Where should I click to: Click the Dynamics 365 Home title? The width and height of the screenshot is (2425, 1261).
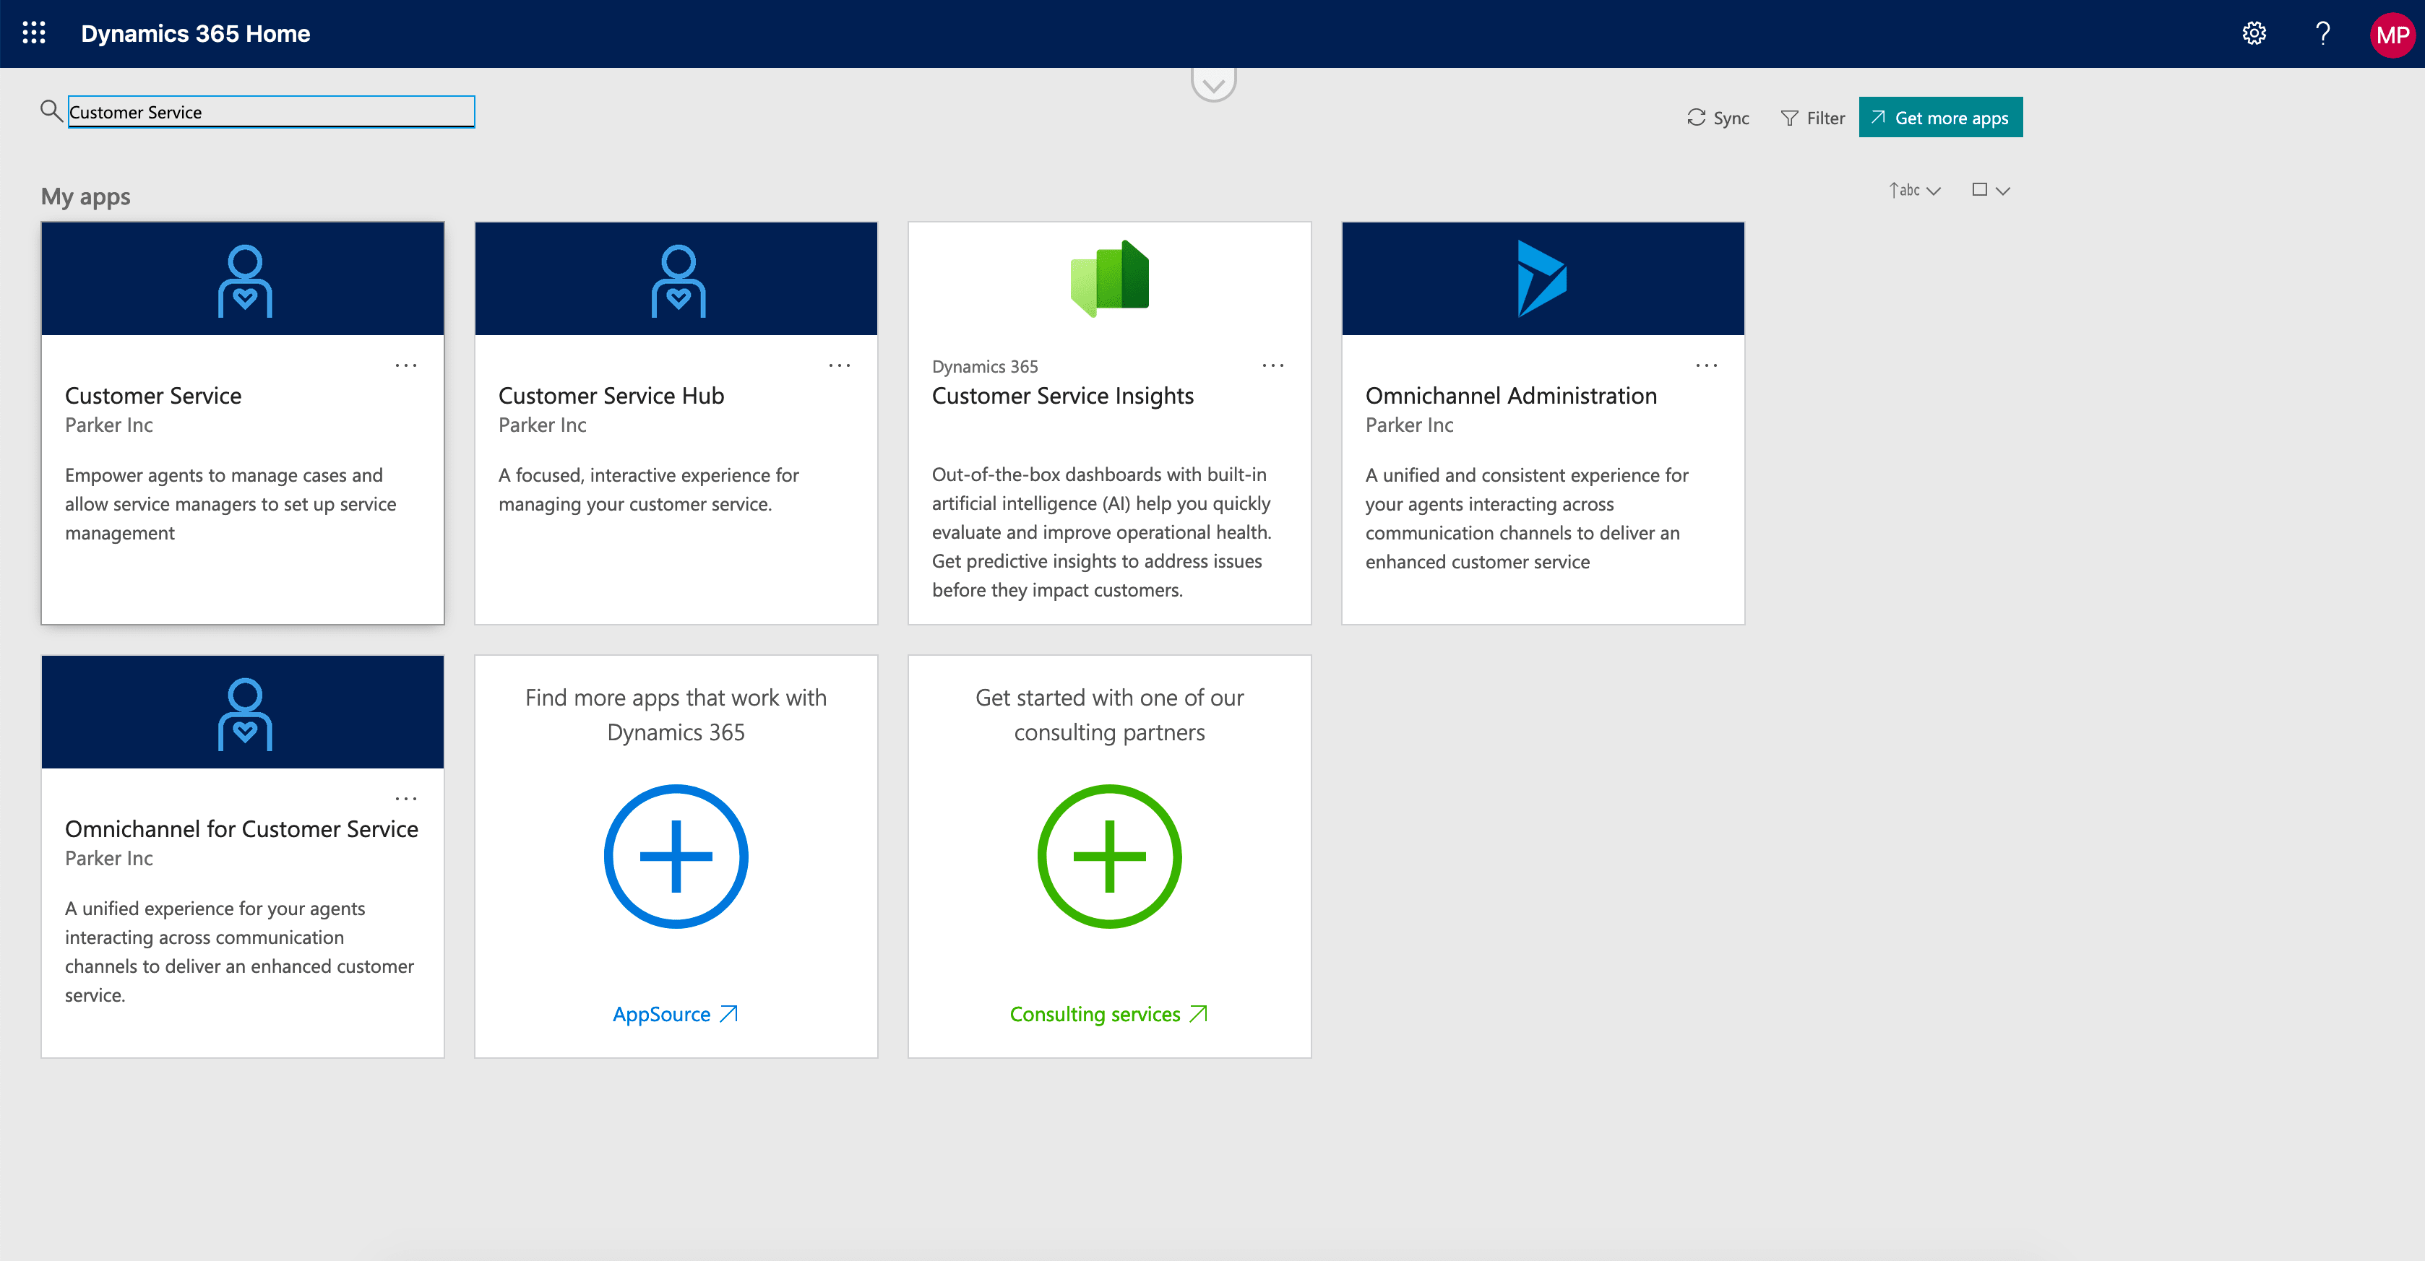(196, 34)
